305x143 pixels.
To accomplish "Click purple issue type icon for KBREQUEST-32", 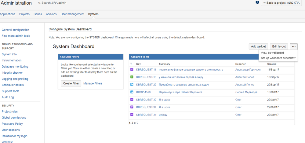I will pos(132,100).
